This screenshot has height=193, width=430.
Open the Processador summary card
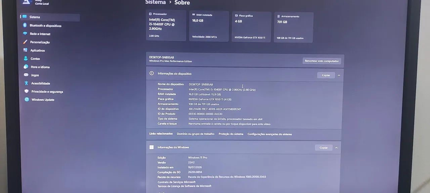pos(166,25)
